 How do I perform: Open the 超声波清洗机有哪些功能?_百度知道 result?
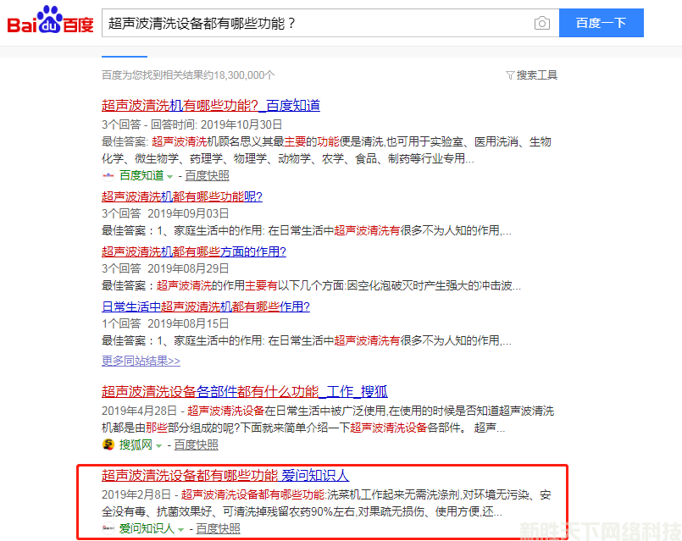[210, 106]
